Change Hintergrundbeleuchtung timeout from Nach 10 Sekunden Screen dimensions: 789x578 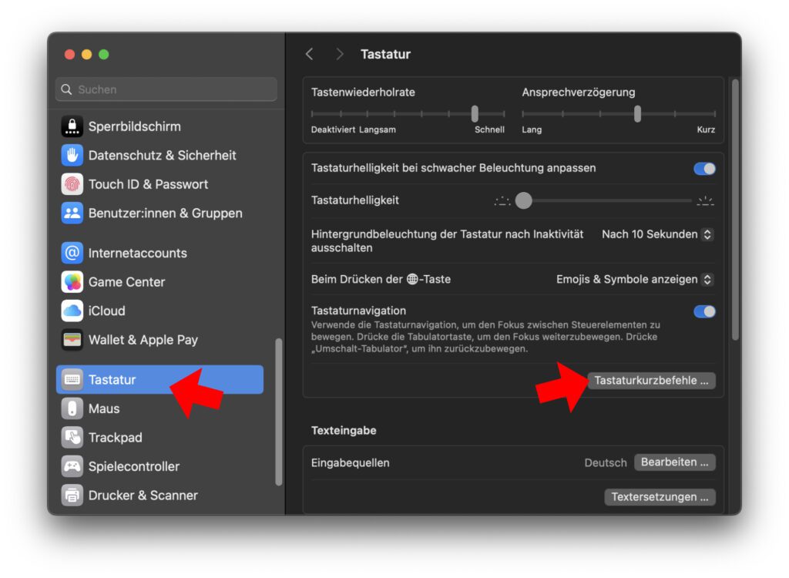pos(656,234)
